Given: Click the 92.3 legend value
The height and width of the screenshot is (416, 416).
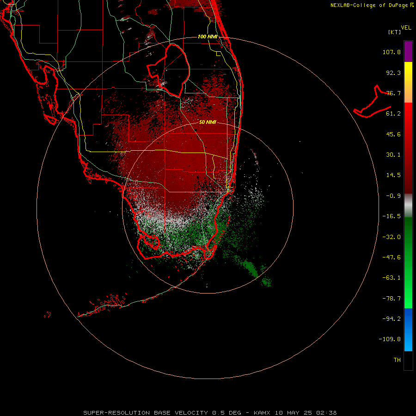Looking at the screenshot, I should tap(393, 73).
